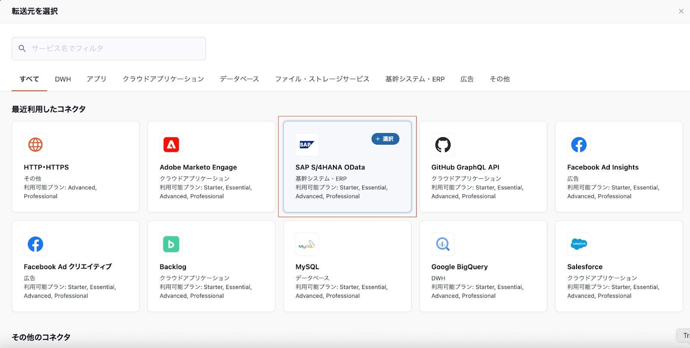Click the Facebook Ad Insights logo icon

579,145
